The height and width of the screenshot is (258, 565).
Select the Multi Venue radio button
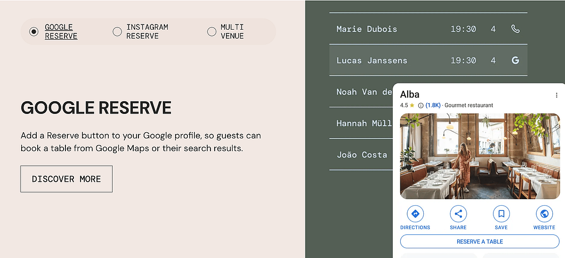[212, 32]
